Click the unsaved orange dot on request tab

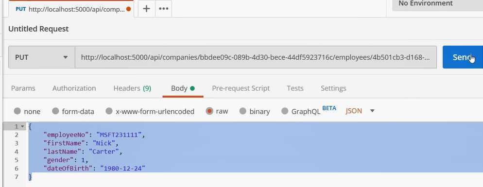pos(128,9)
